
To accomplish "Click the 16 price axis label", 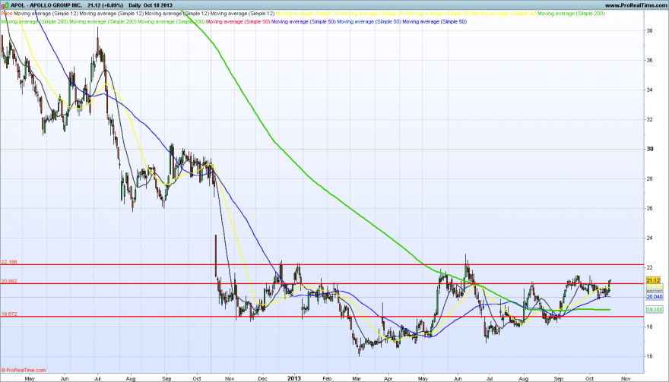I will 650,356.
